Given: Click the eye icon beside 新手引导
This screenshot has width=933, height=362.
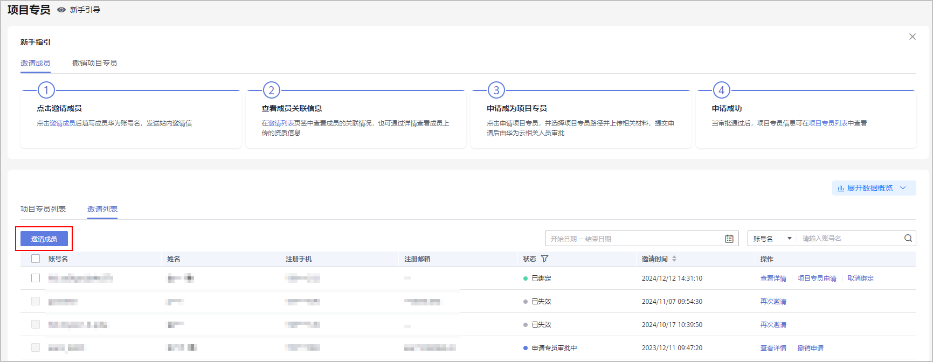Looking at the screenshot, I should coord(61,10).
